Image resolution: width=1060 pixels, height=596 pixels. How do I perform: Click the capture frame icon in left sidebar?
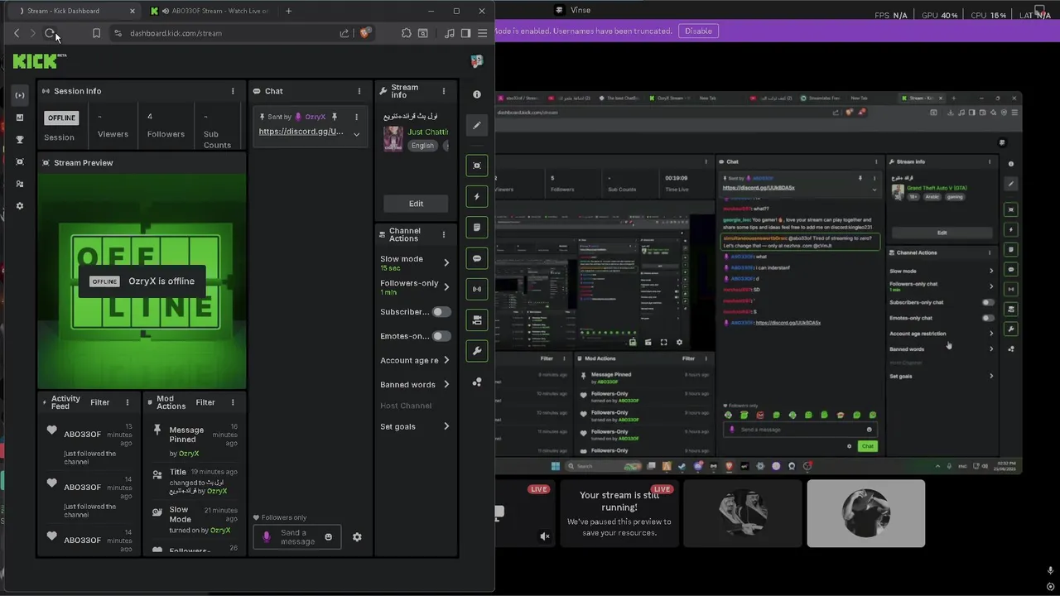pyautogui.click(x=20, y=162)
